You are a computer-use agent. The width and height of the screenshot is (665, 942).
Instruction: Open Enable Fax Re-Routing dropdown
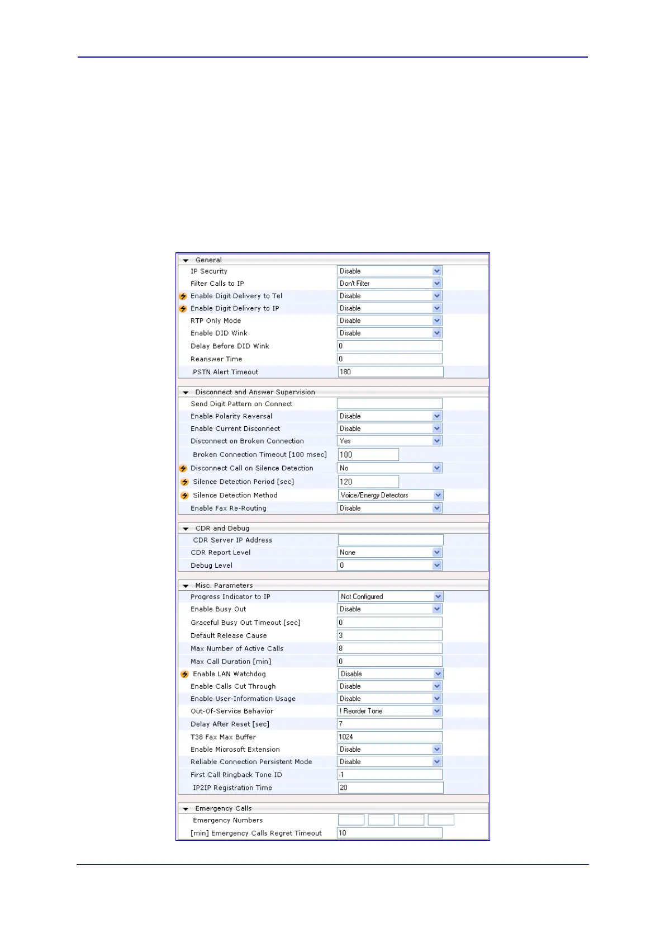tap(389, 508)
